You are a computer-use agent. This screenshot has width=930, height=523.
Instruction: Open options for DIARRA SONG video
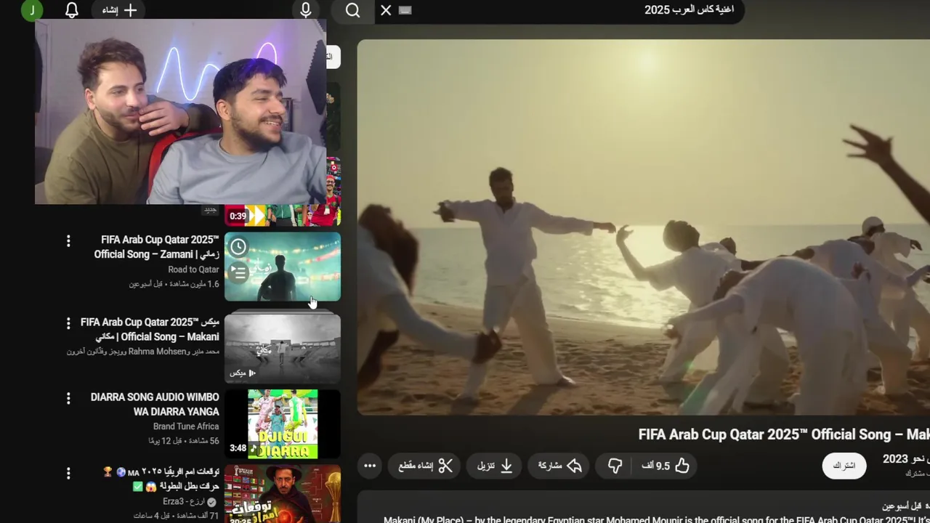point(68,398)
